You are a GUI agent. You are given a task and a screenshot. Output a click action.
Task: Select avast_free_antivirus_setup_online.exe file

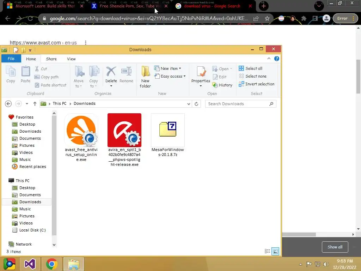pos(81,138)
